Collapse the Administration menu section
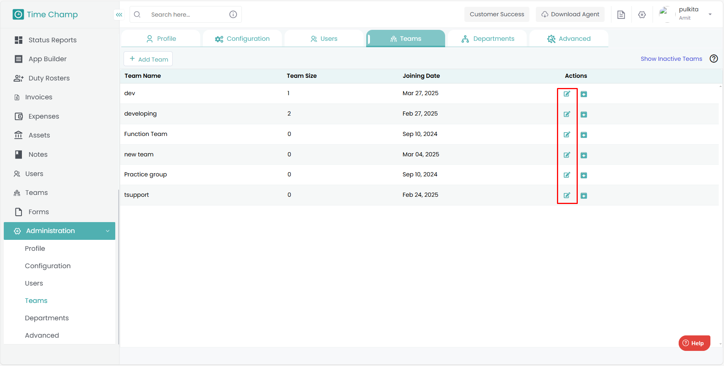 pyautogui.click(x=108, y=231)
